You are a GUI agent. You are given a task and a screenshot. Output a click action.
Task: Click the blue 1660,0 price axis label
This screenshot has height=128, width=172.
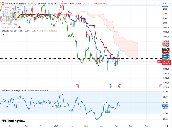pyautogui.click(x=166, y=56)
